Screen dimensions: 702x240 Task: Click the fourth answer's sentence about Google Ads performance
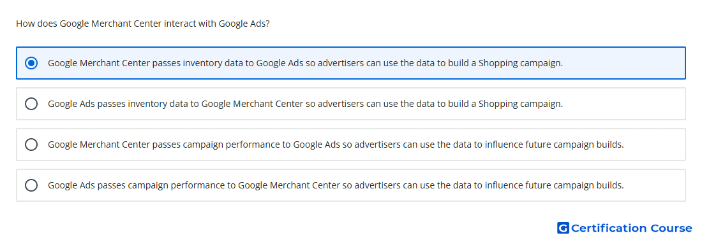(336, 185)
